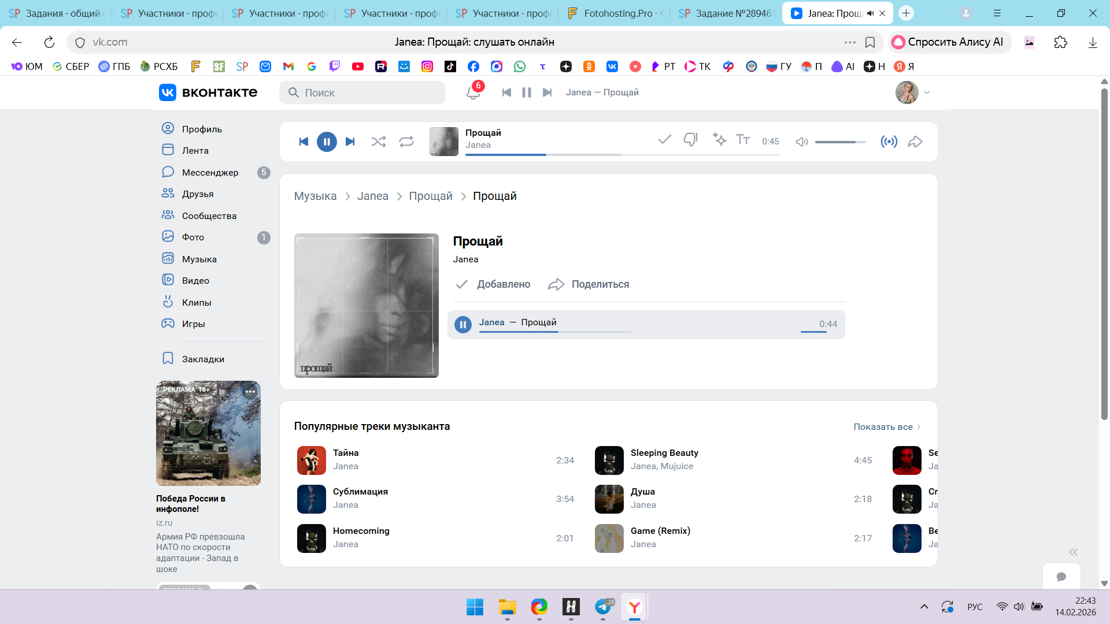Open the ad three-dots options menu

[250, 392]
